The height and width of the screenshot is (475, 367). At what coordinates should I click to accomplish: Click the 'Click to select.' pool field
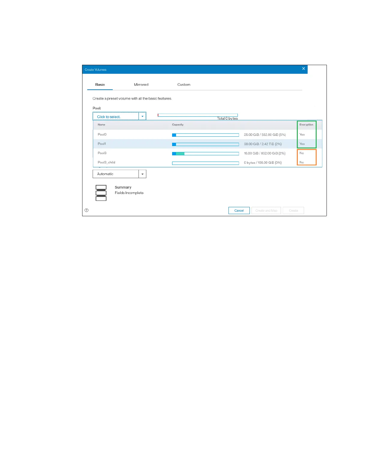tap(116, 116)
